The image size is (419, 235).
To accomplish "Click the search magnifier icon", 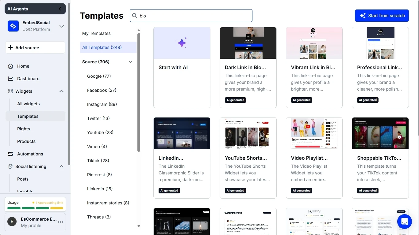I will tap(135, 16).
